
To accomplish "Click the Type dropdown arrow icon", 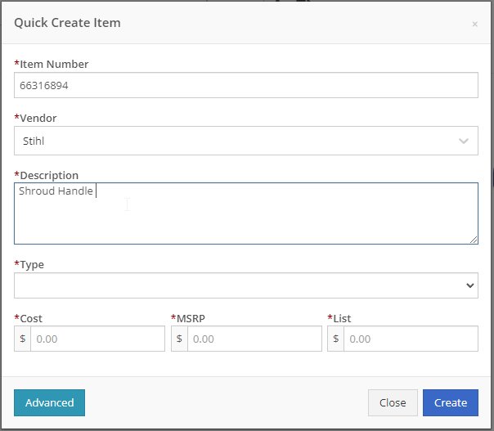I will coord(470,285).
